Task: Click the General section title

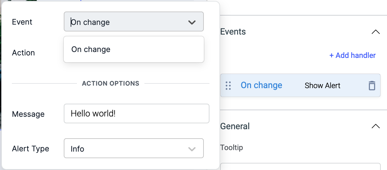Action: pyautogui.click(x=235, y=126)
